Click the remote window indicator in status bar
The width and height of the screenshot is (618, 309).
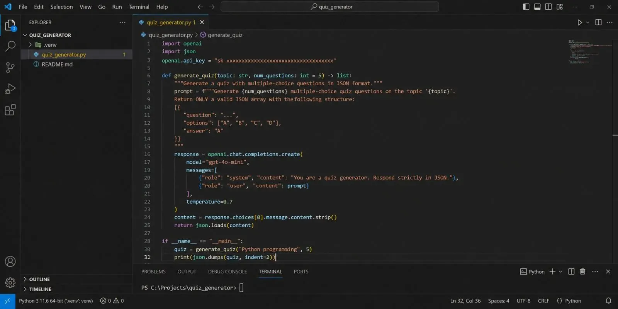(7, 301)
